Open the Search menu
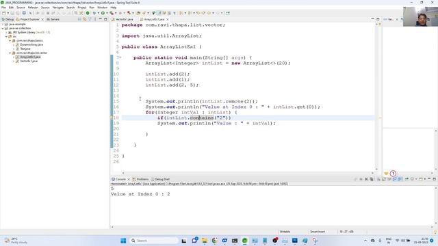Viewport: 438px width, 246px height. [x=70, y=8]
